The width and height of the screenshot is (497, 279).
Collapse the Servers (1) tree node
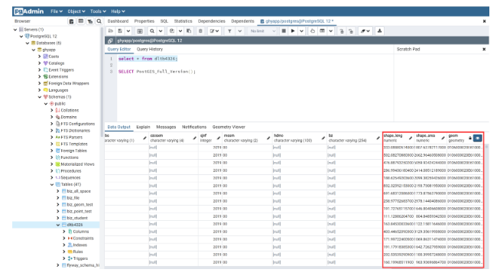[15, 30]
